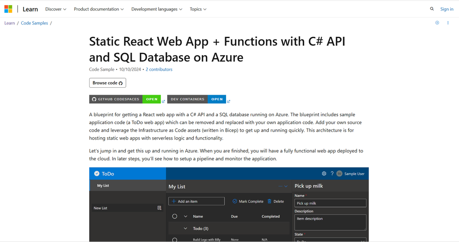Click the Learn breadcrumb link

click(x=9, y=23)
